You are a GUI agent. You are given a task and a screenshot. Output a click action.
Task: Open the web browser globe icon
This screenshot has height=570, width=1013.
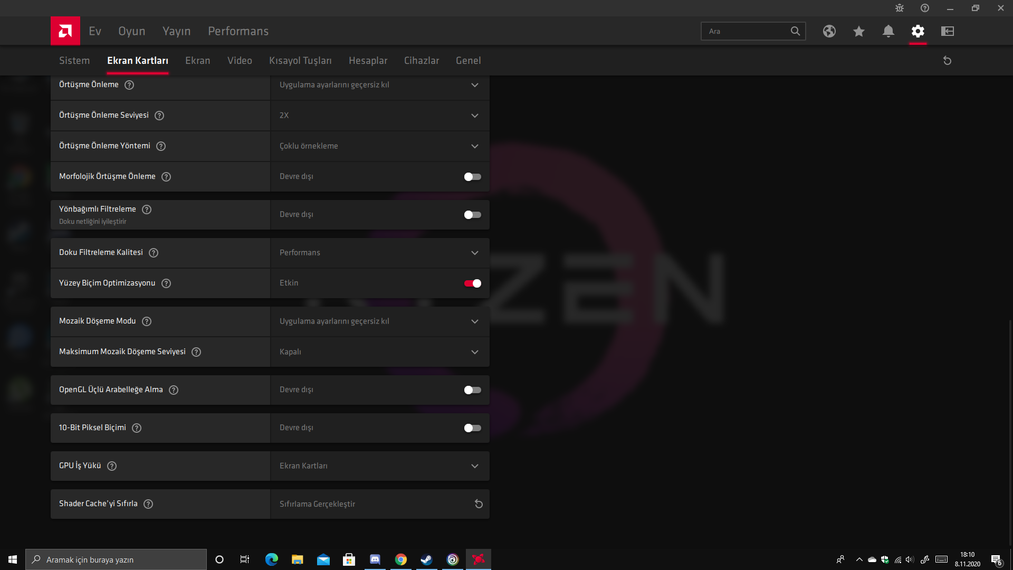829,31
